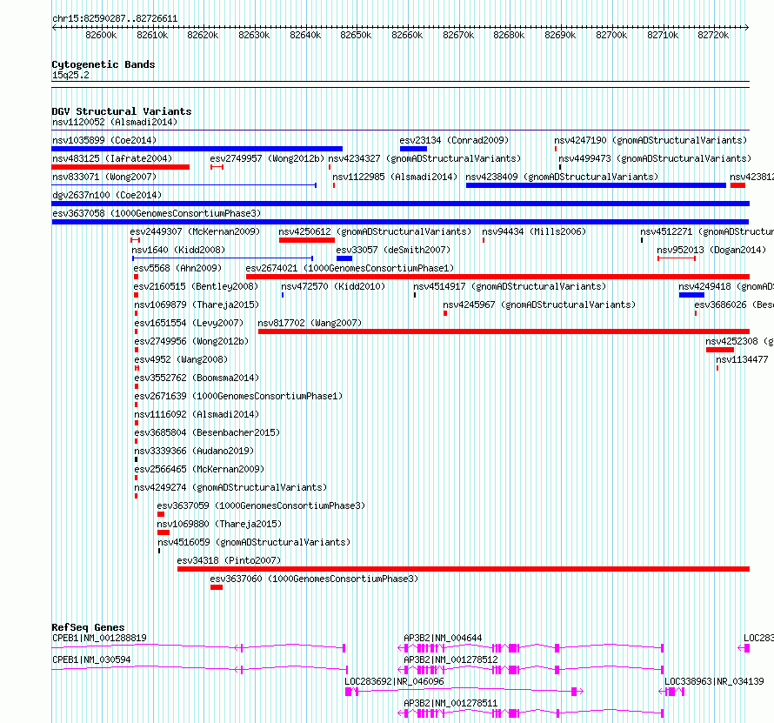Open esv1651554 (Levy2007) label
The height and width of the screenshot is (723, 774).
(189, 323)
